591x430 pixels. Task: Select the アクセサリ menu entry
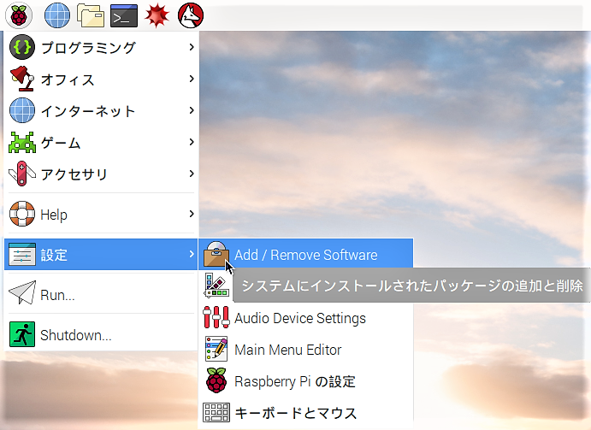point(101,174)
